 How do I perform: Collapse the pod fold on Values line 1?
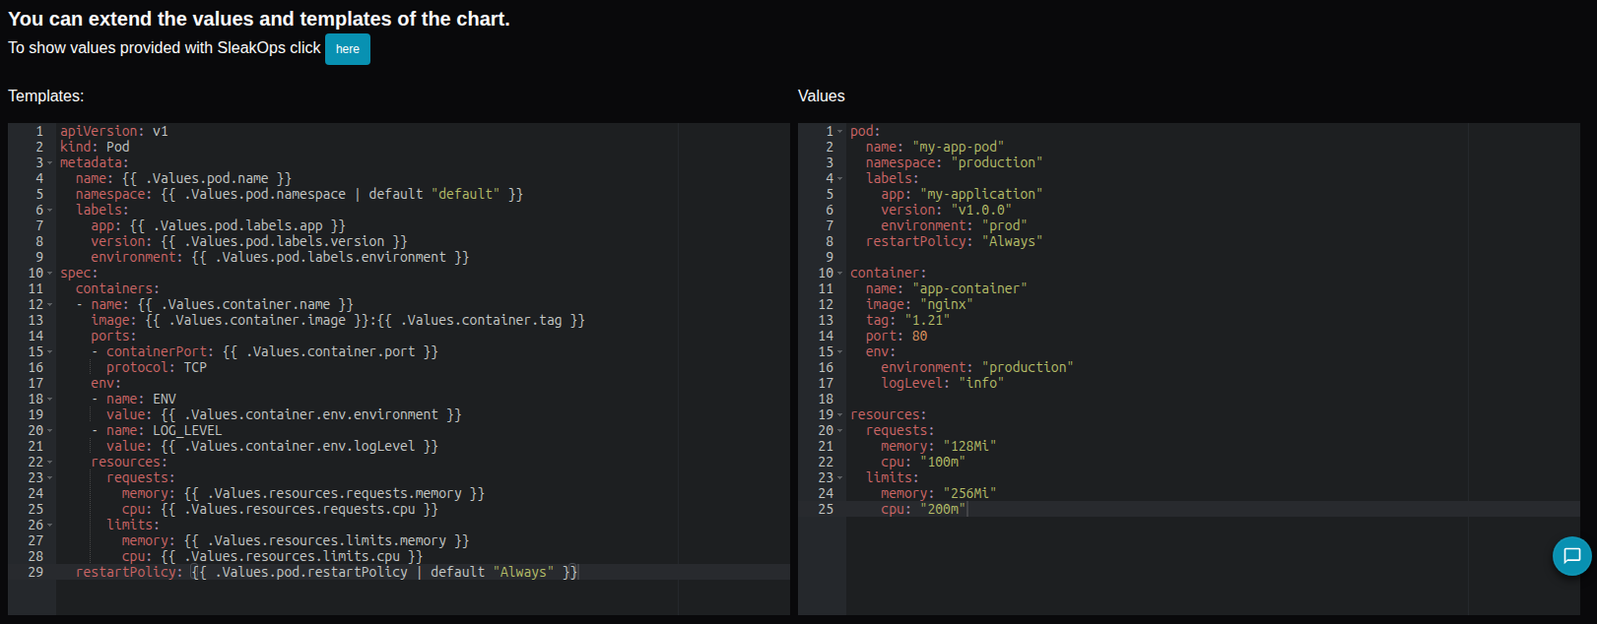coord(840,131)
